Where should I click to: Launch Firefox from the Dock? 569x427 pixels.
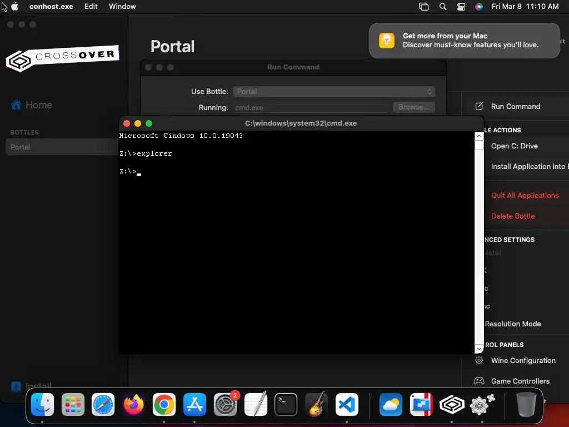click(133, 404)
